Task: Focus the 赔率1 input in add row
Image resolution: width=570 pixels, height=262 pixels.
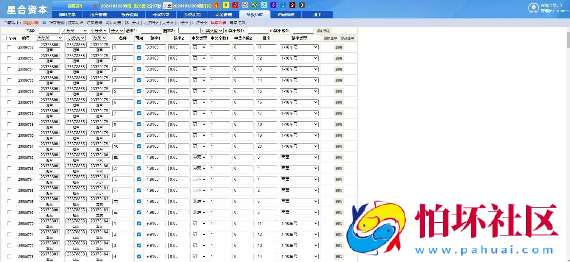Action: coord(151,31)
